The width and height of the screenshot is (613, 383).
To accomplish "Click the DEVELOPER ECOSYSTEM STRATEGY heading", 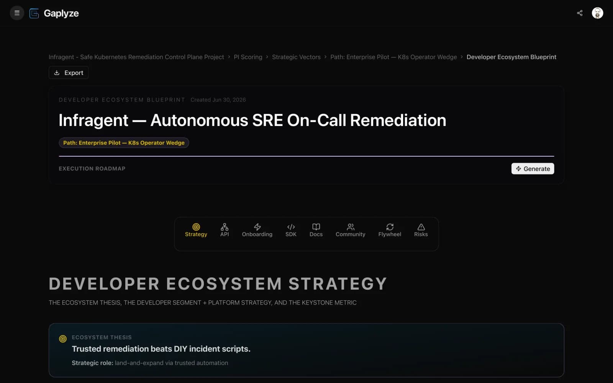I will click(218, 284).
